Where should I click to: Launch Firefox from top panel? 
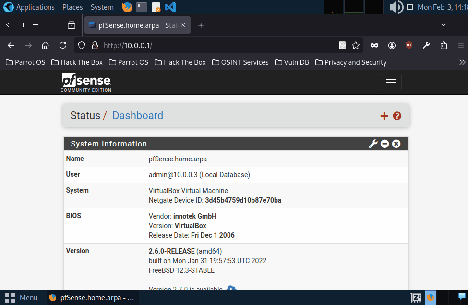(127, 7)
